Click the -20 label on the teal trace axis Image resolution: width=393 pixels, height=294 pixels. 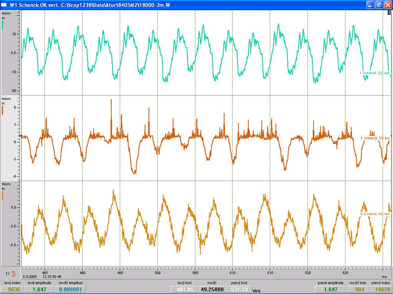pyautogui.click(x=13, y=91)
